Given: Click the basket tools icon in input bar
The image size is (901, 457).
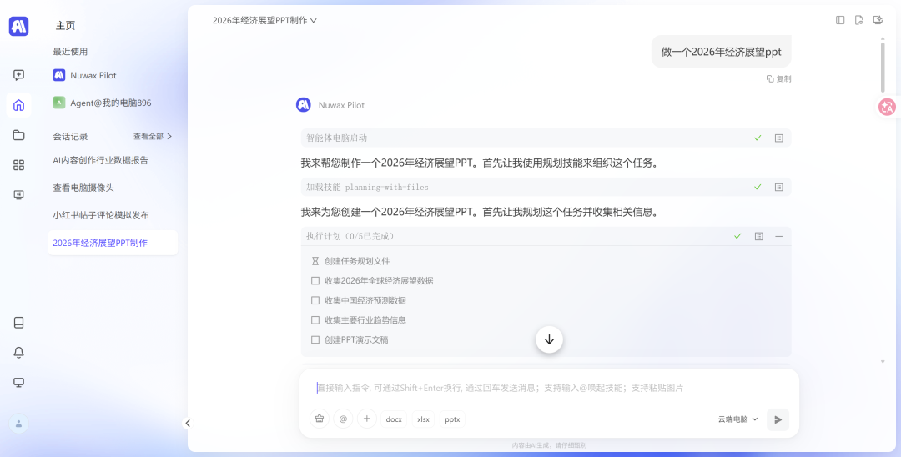Looking at the screenshot, I should point(320,419).
